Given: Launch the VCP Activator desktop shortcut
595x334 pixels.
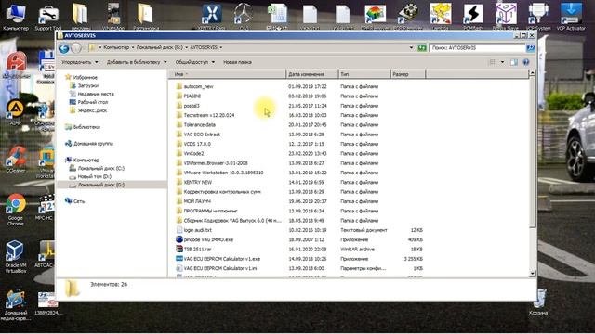Looking at the screenshot, I should (571, 17).
